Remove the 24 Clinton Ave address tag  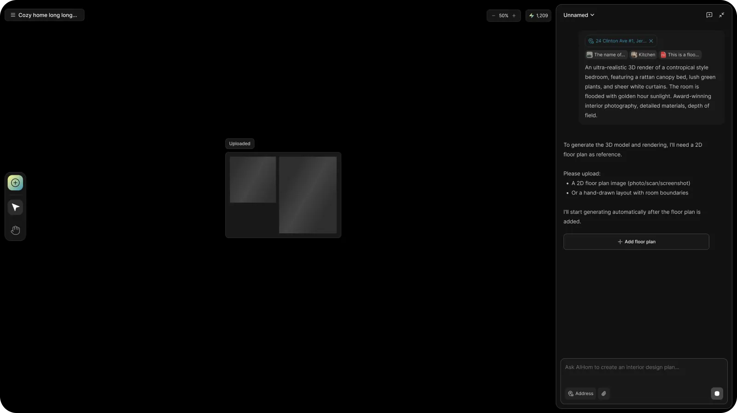click(x=651, y=41)
